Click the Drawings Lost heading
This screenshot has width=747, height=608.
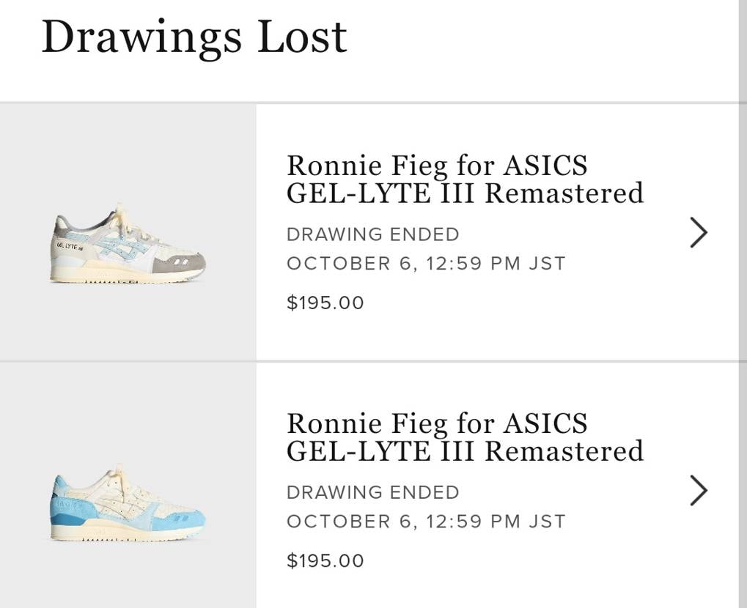[x=194, y=38]
